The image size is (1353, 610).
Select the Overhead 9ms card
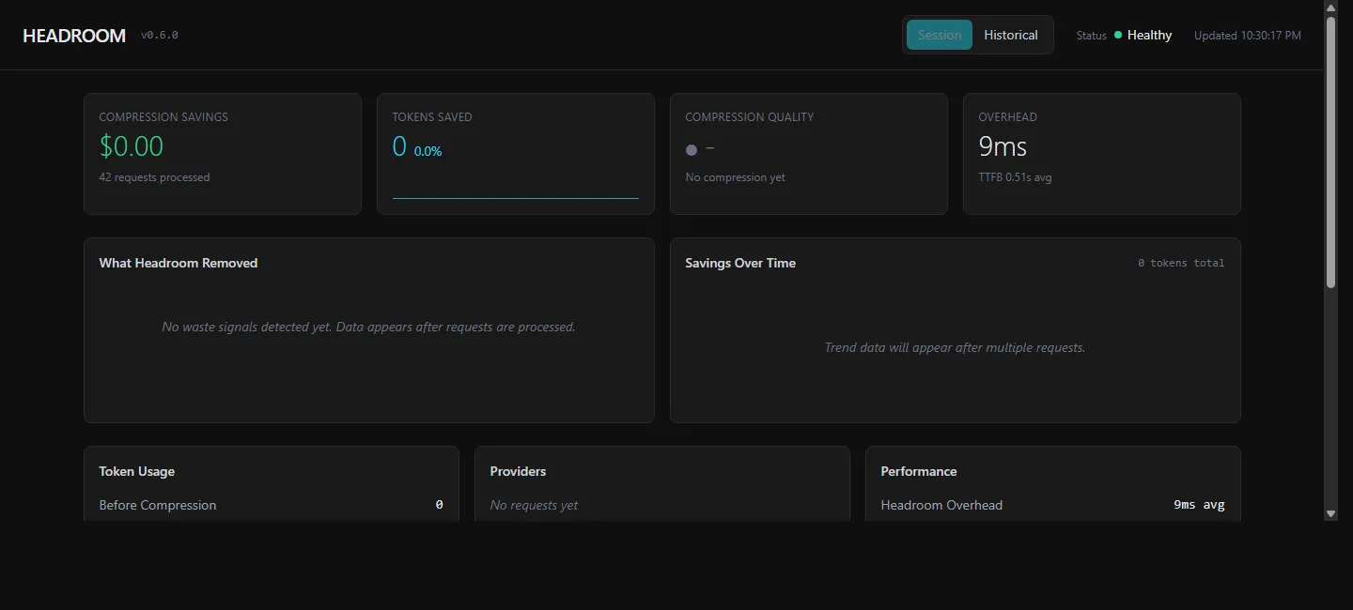[1102, 154]
